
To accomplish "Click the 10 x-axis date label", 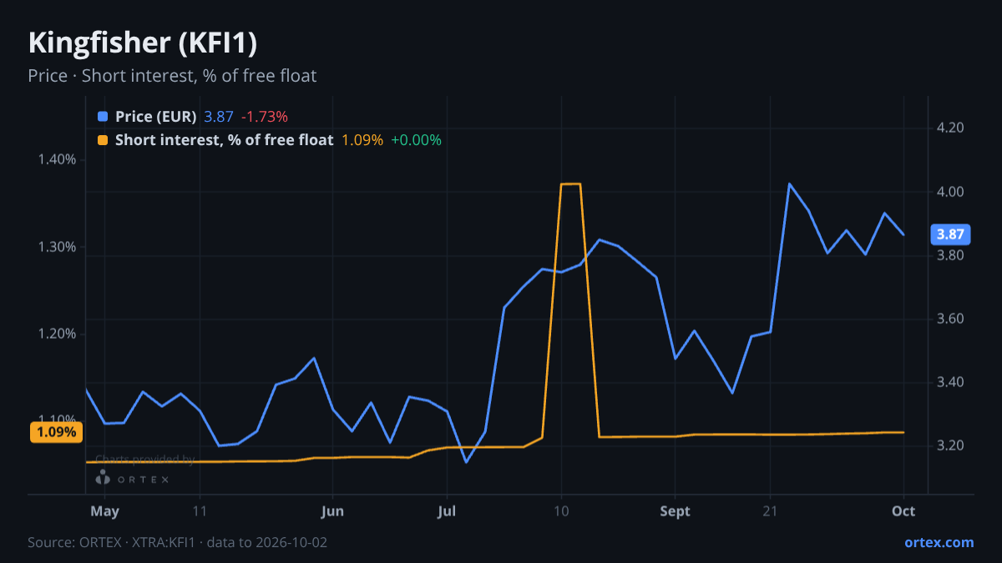I will pos(561,511).
